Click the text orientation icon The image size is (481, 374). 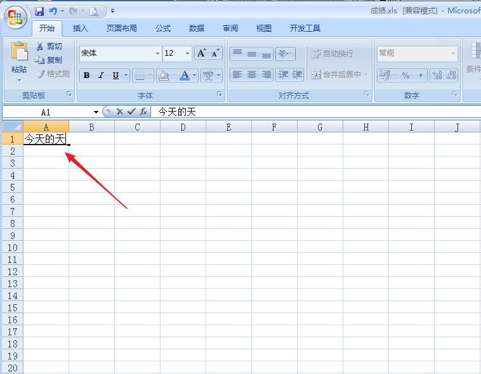tap(283, 54)
